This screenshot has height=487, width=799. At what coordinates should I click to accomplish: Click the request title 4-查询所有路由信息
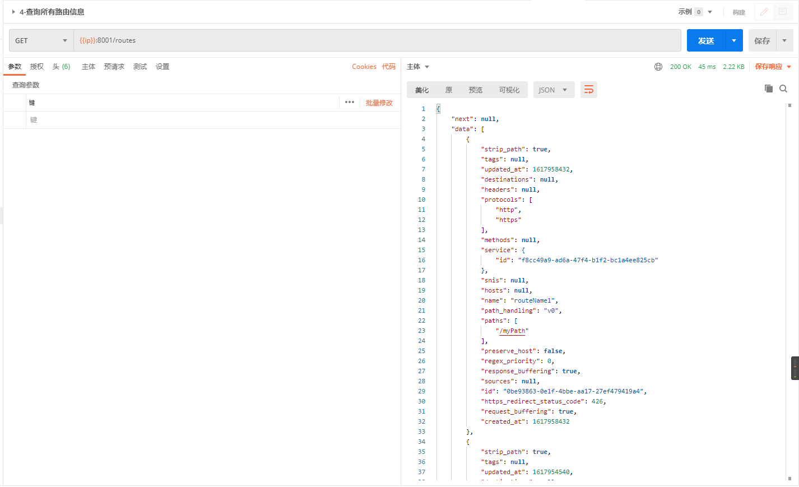pyautogui.click(x=52, y=12)
